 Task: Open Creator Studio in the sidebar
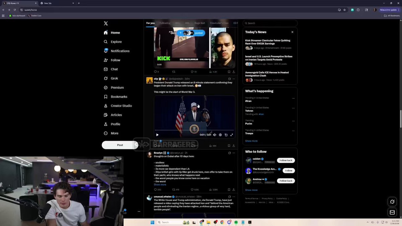(118, 106)
